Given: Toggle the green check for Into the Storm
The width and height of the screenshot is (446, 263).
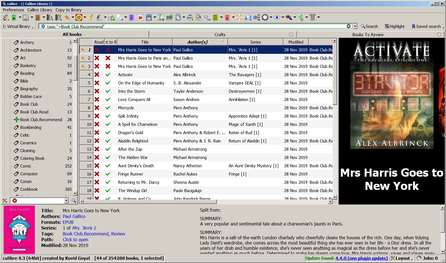Looking at the screenshot, I should click(x=108, y=91).
